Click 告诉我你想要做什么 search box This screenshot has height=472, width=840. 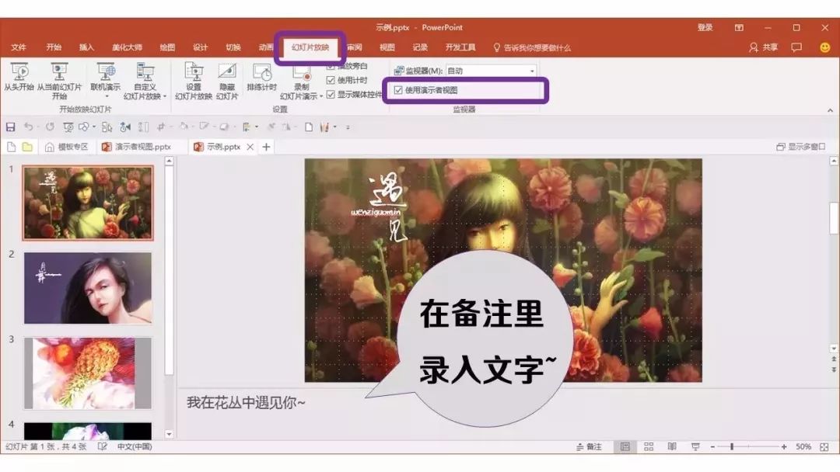point(532,47)
